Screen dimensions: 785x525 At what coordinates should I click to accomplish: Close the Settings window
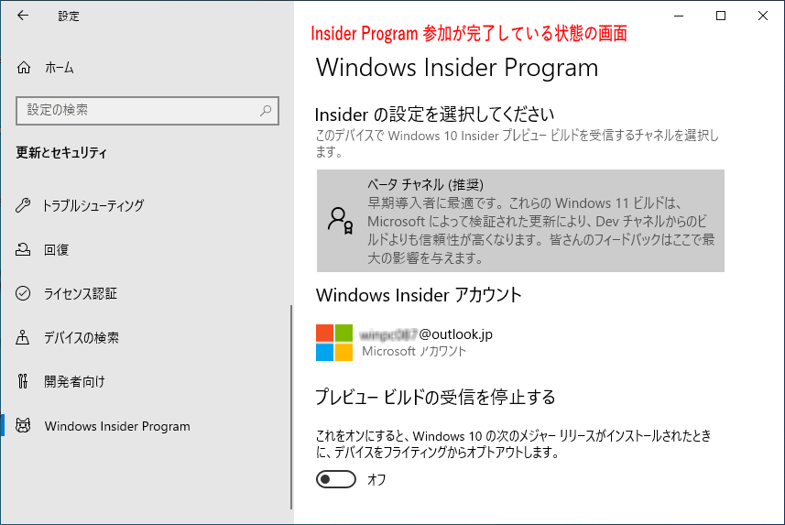tap(763, 16)
